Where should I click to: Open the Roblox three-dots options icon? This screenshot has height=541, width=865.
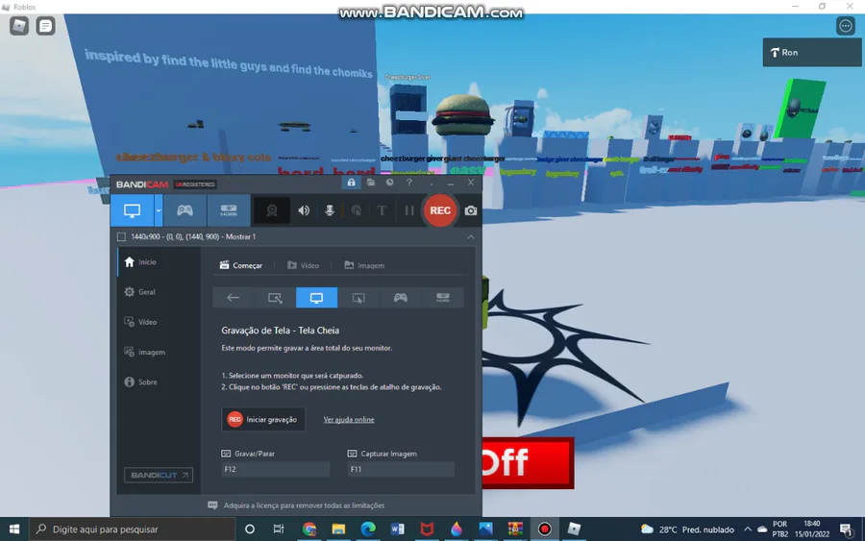[845, 26]
